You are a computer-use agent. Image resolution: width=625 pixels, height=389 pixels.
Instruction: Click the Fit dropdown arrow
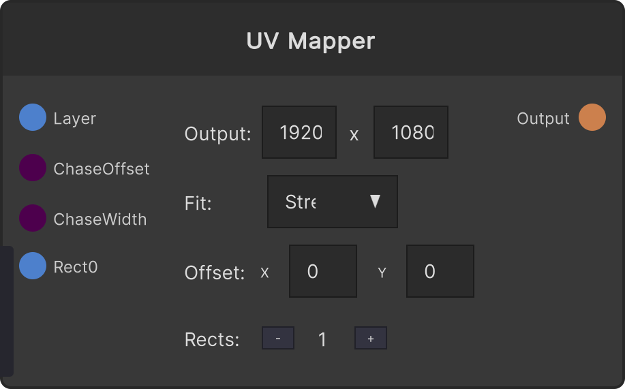(375, 201)
